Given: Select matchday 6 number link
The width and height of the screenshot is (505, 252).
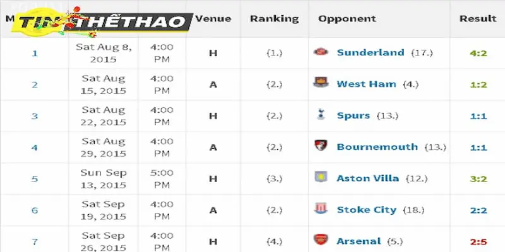Looking at the screenshot, I should (x=35, y=210).
